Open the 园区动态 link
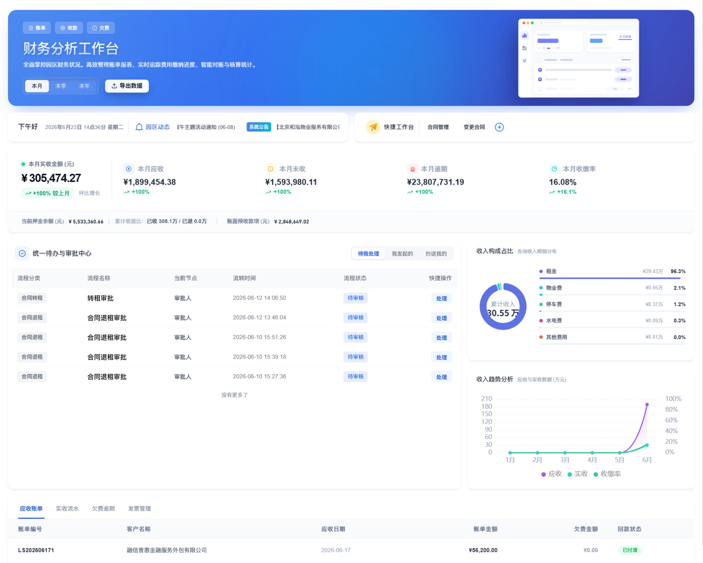Image resolution: width=703 pixels, height=563 pixels. 157,127
